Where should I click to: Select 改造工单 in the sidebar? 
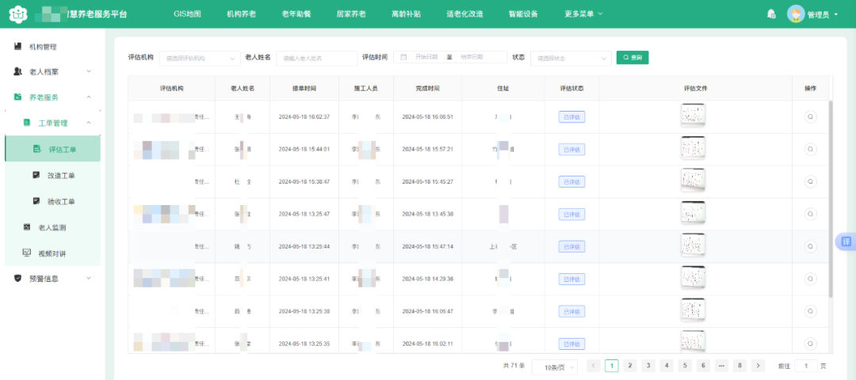click(61, 175)
